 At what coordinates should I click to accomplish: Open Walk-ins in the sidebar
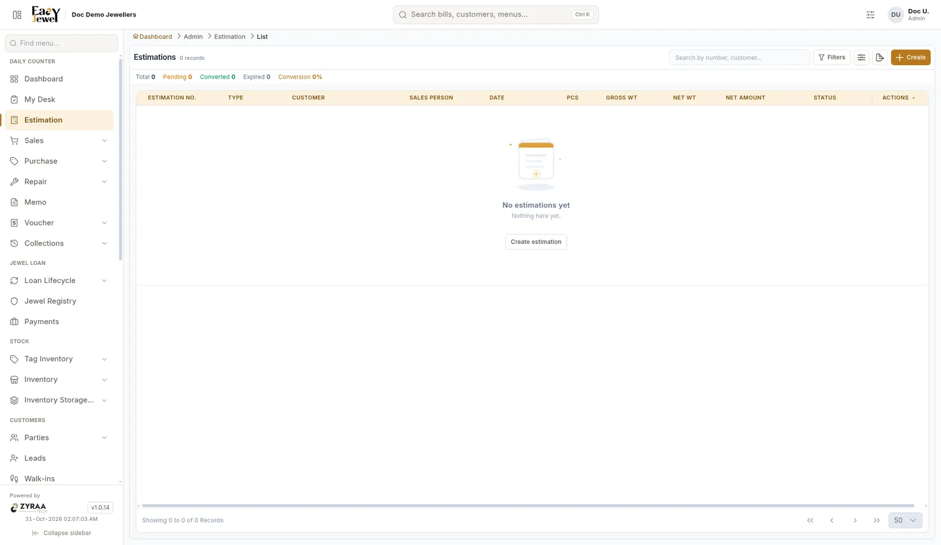[x=59, y=479]
